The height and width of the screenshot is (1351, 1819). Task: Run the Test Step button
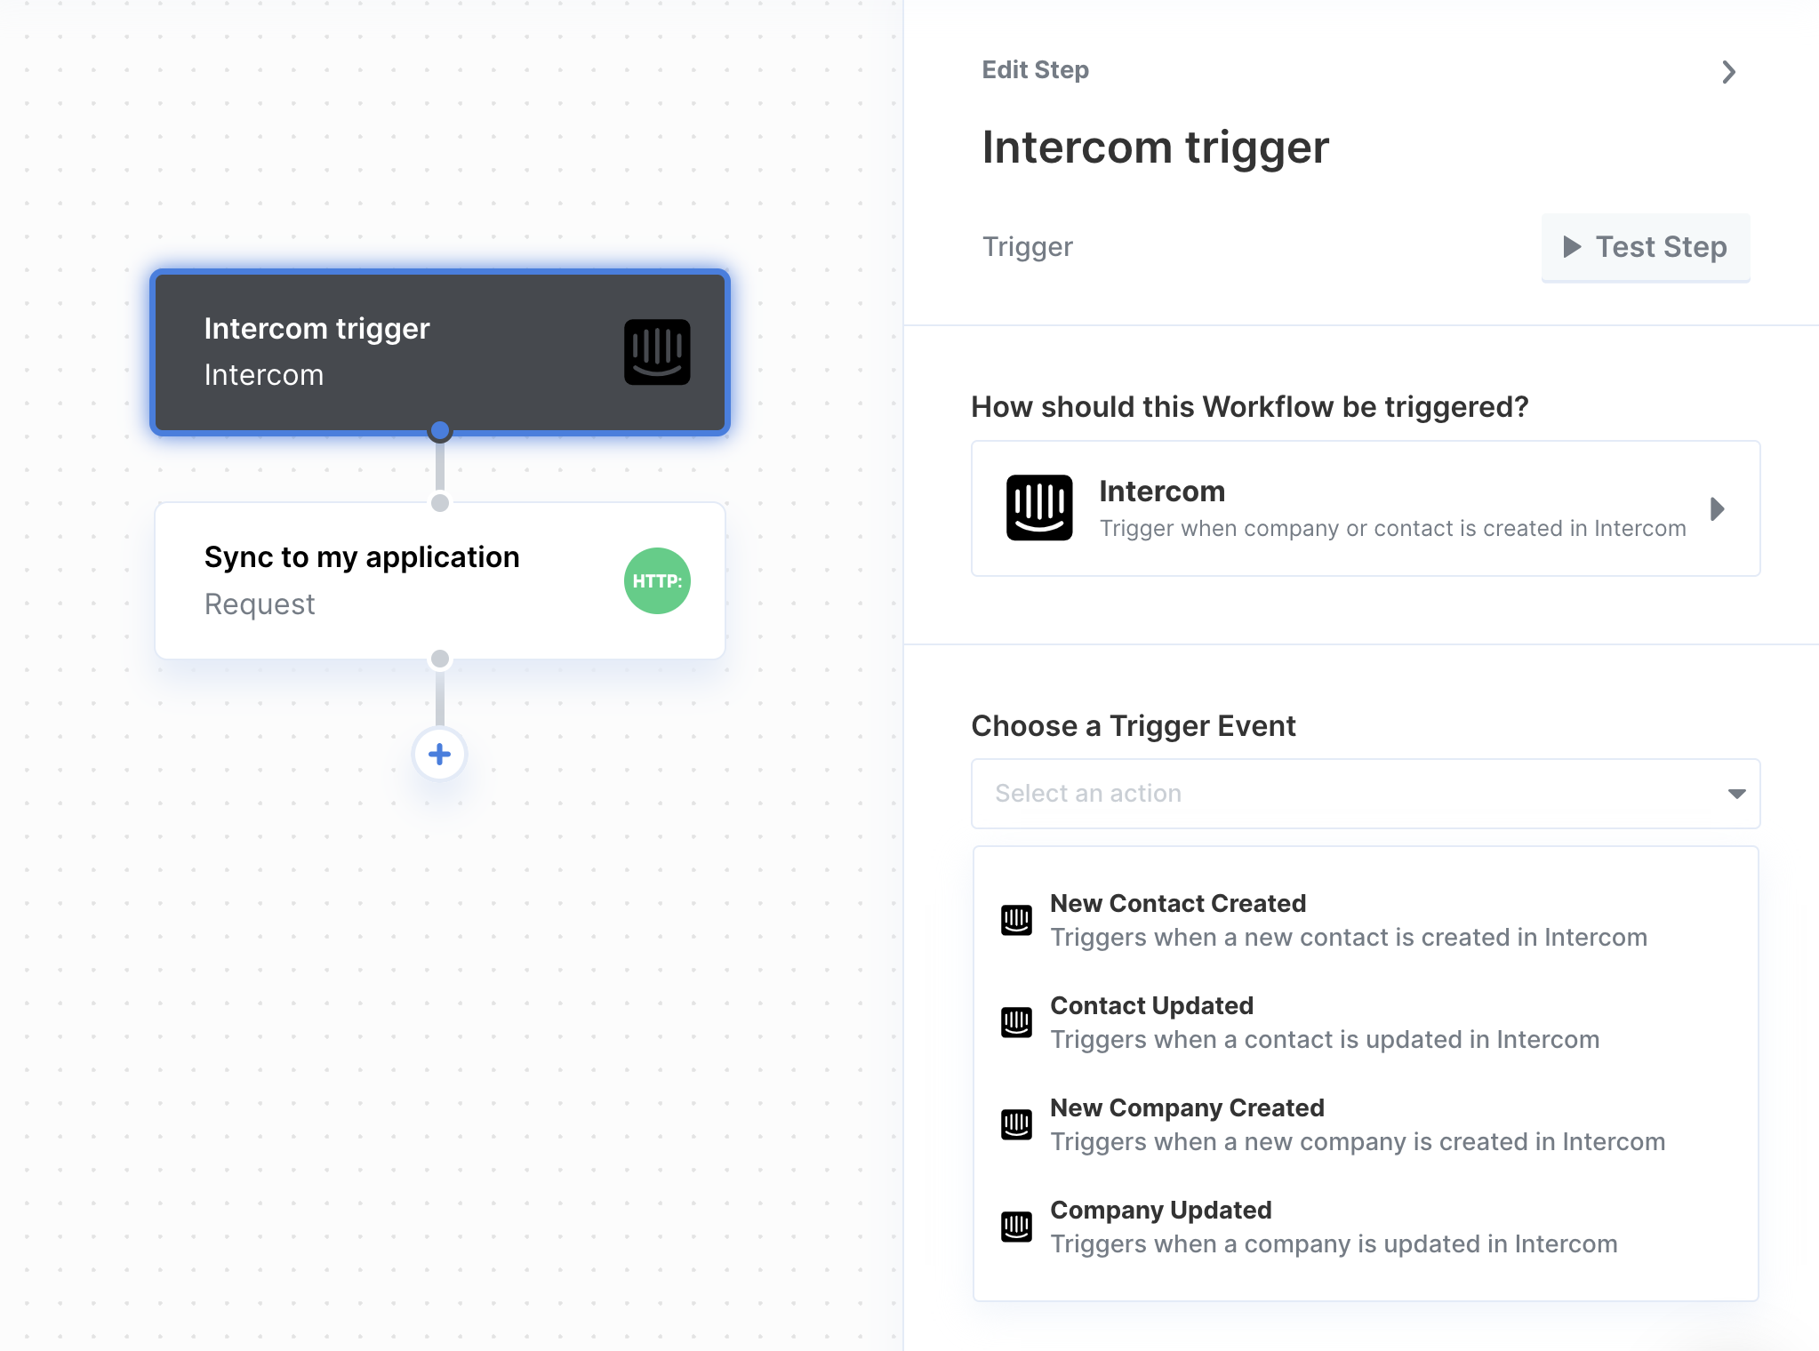tap(1646, 247)
